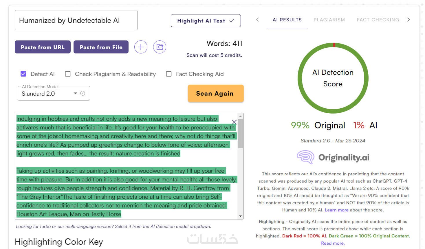Image resolution: width=425 pixels, height=249 pixels.
Task: Uncheck the Detect AI checkbox
Action: [23, 74]
